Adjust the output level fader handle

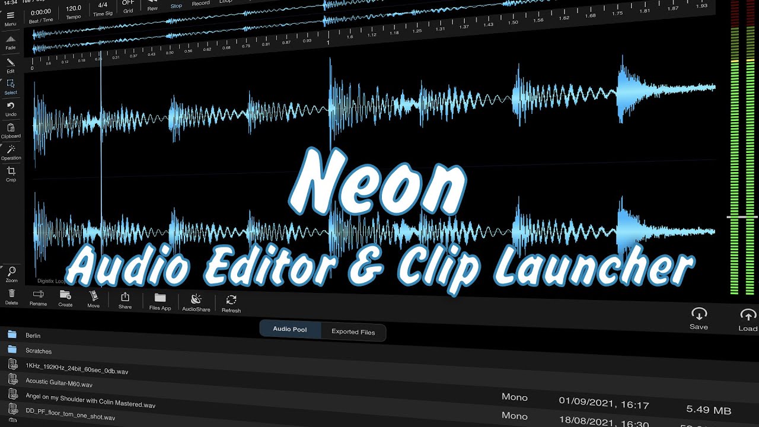click(743, 218)
